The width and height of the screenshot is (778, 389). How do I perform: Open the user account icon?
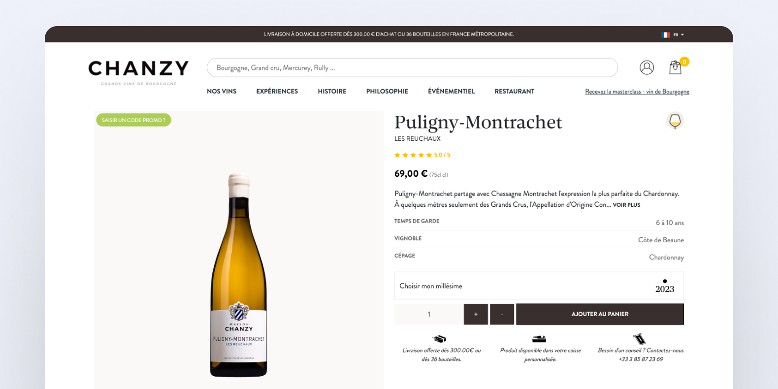(x=647, y=67)
